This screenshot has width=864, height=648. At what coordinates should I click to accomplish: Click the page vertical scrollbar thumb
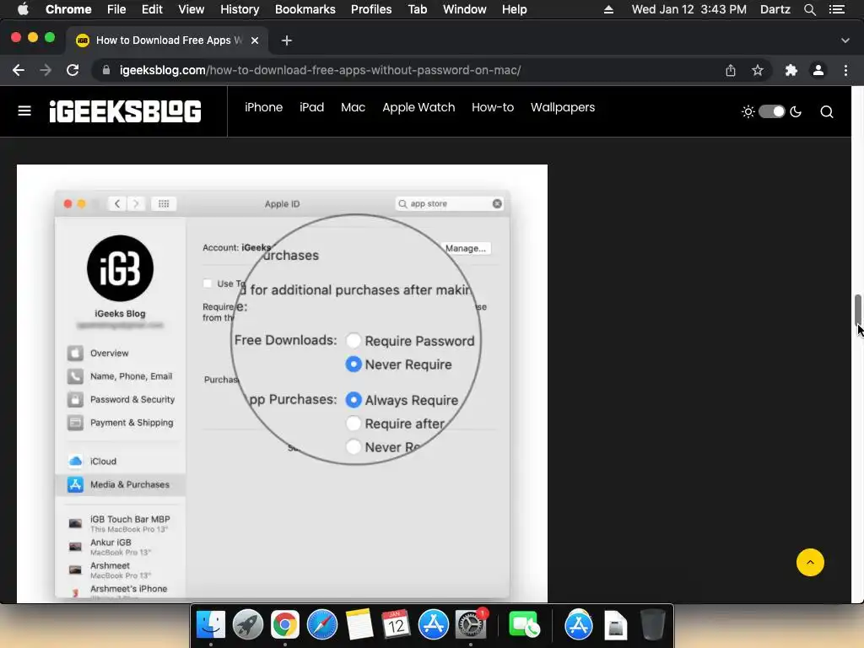857,310
